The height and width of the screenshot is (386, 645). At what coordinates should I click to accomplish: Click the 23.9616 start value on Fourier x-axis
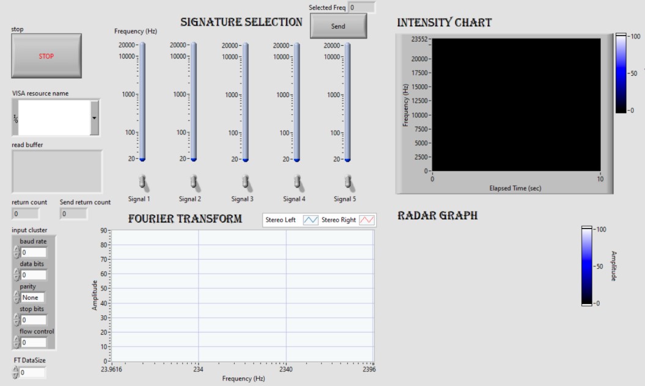[x=111, y=369]
